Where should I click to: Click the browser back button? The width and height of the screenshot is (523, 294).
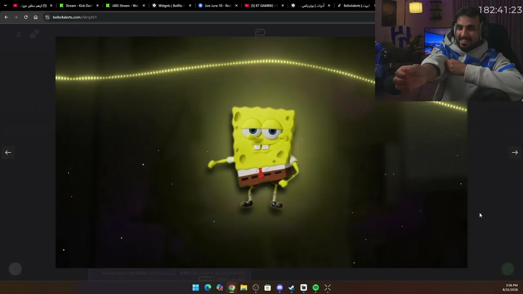[6, 17]
